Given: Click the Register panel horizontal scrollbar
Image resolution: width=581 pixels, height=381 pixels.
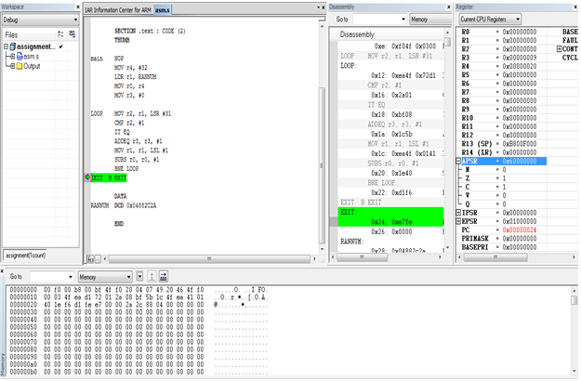Looking at the screenshot, I should coord(495,257).
